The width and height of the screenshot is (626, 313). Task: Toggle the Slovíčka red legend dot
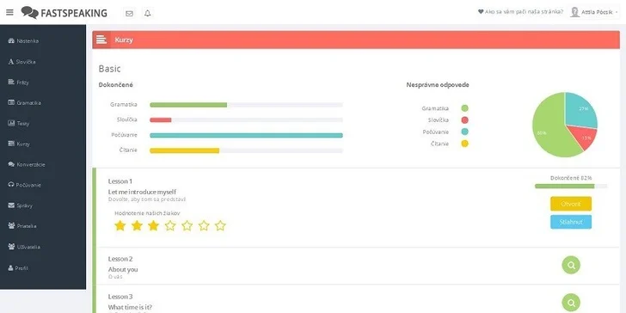[464, 120]
